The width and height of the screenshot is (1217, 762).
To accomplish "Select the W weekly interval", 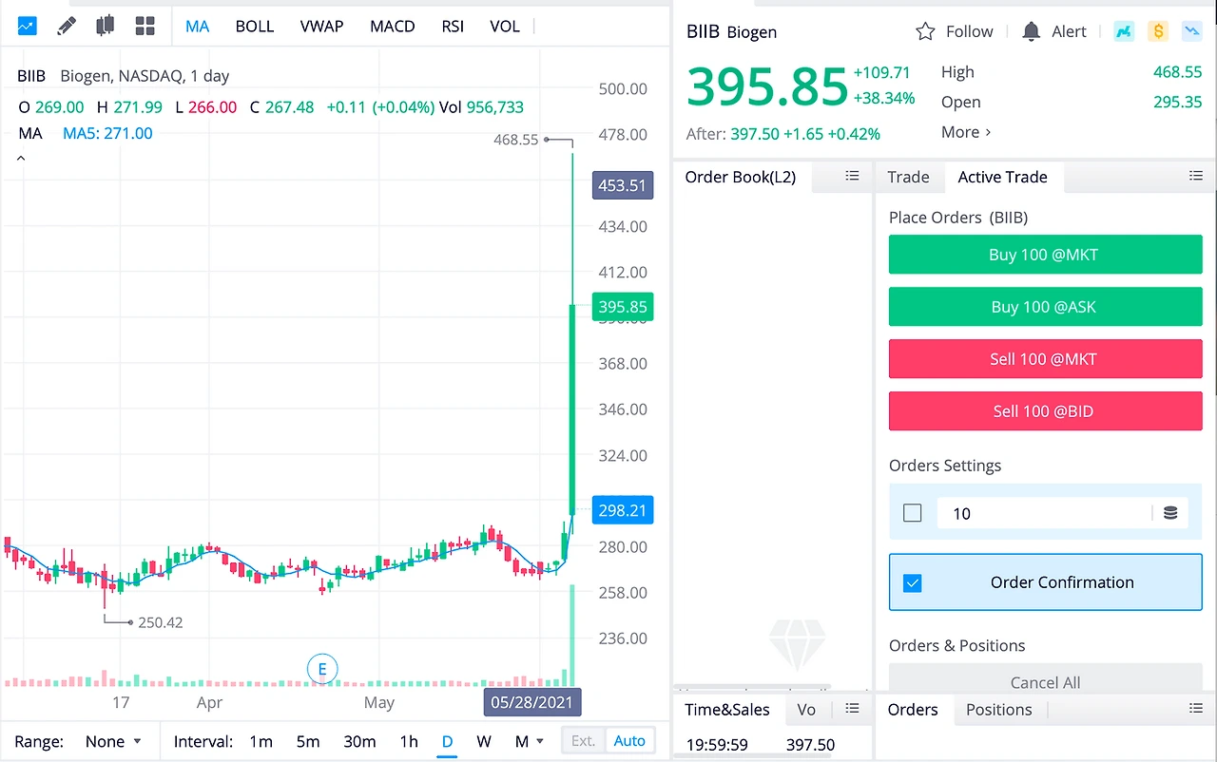I will 484,741.
